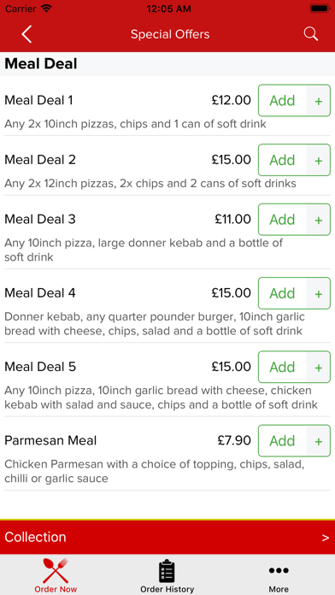
Task: Tap the back arrow icon
Action: pyautogui.click(x=26, y=34)
